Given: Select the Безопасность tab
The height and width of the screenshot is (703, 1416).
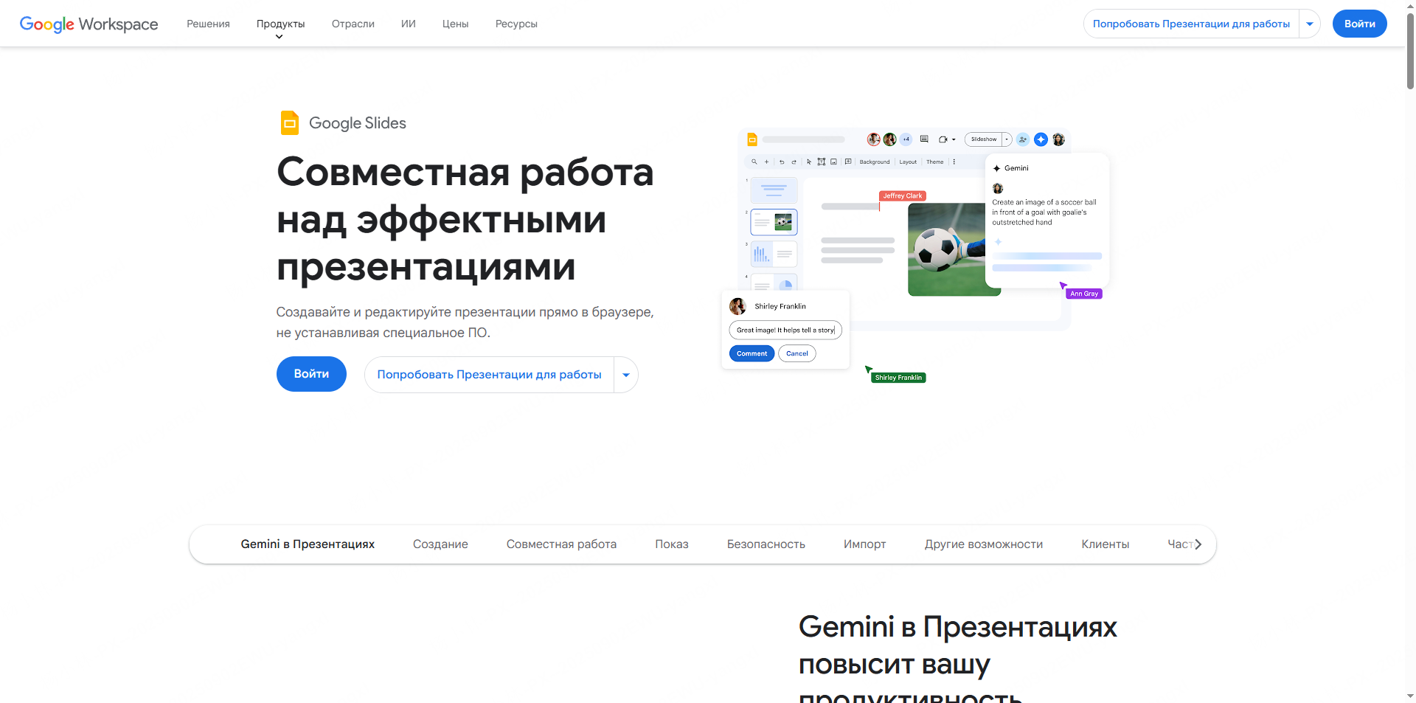Looking at the screenshot, I should [766, 544].
